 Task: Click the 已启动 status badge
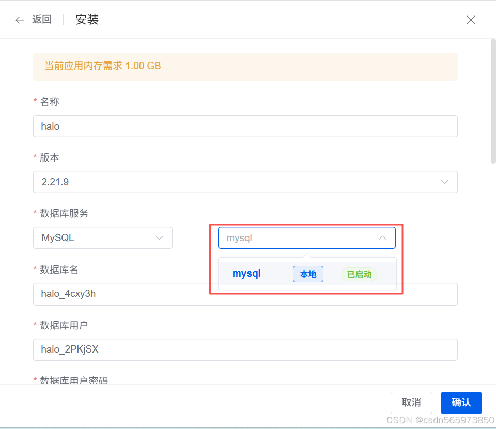point(359,274)
